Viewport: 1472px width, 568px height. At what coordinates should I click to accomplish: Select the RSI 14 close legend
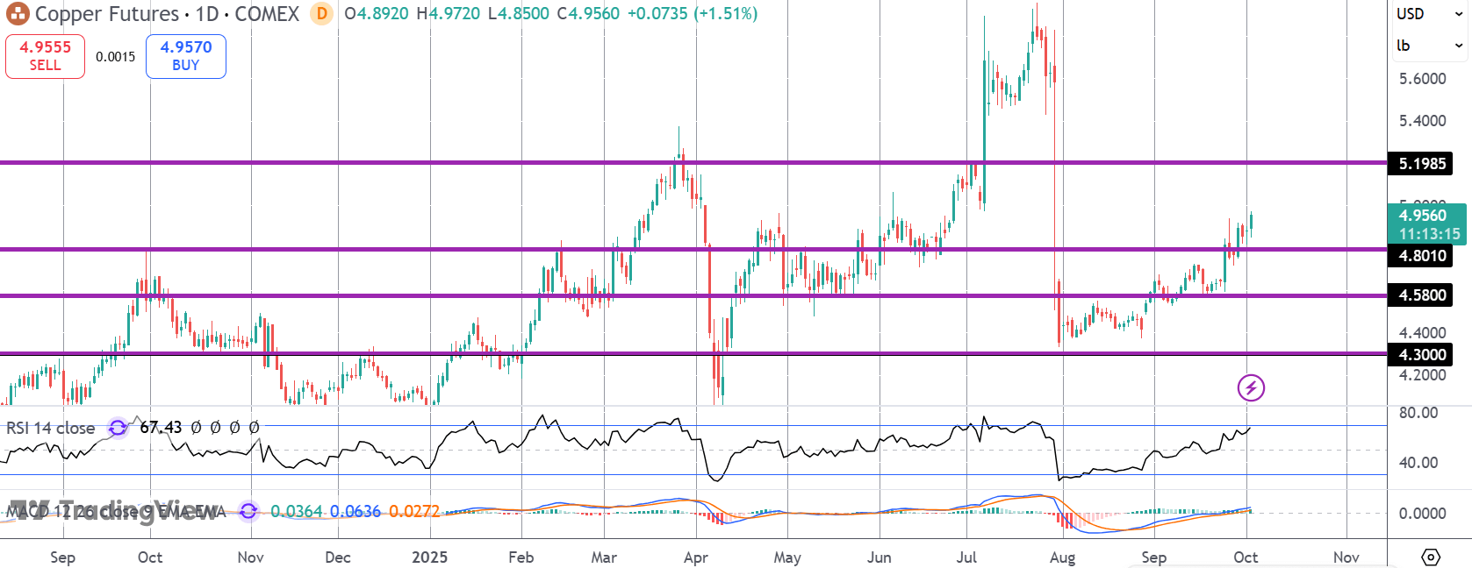(x=51, y=428)
